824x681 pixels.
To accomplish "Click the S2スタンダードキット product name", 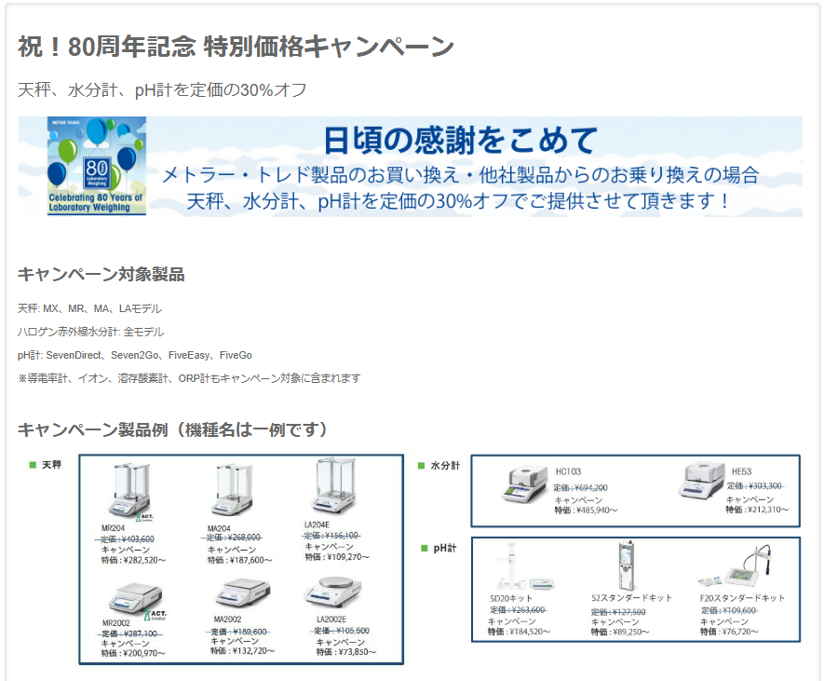I will point(631,598).
